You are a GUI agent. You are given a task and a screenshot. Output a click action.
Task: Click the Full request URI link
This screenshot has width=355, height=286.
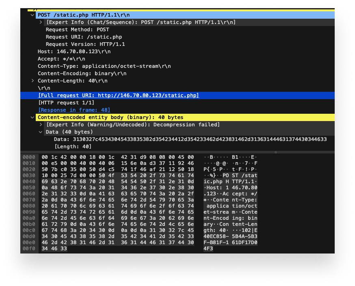click(116, 95)
